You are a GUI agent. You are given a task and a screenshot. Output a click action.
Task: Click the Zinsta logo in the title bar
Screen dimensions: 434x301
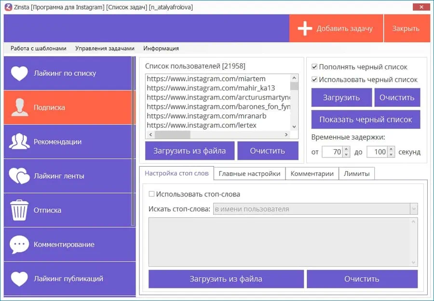point(8,7)
